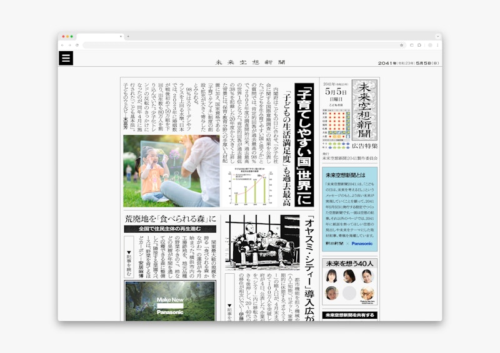The height and width of the screenshot is (353, 500).
Task: Open a new tab with plus button
Action: (128, 36)
